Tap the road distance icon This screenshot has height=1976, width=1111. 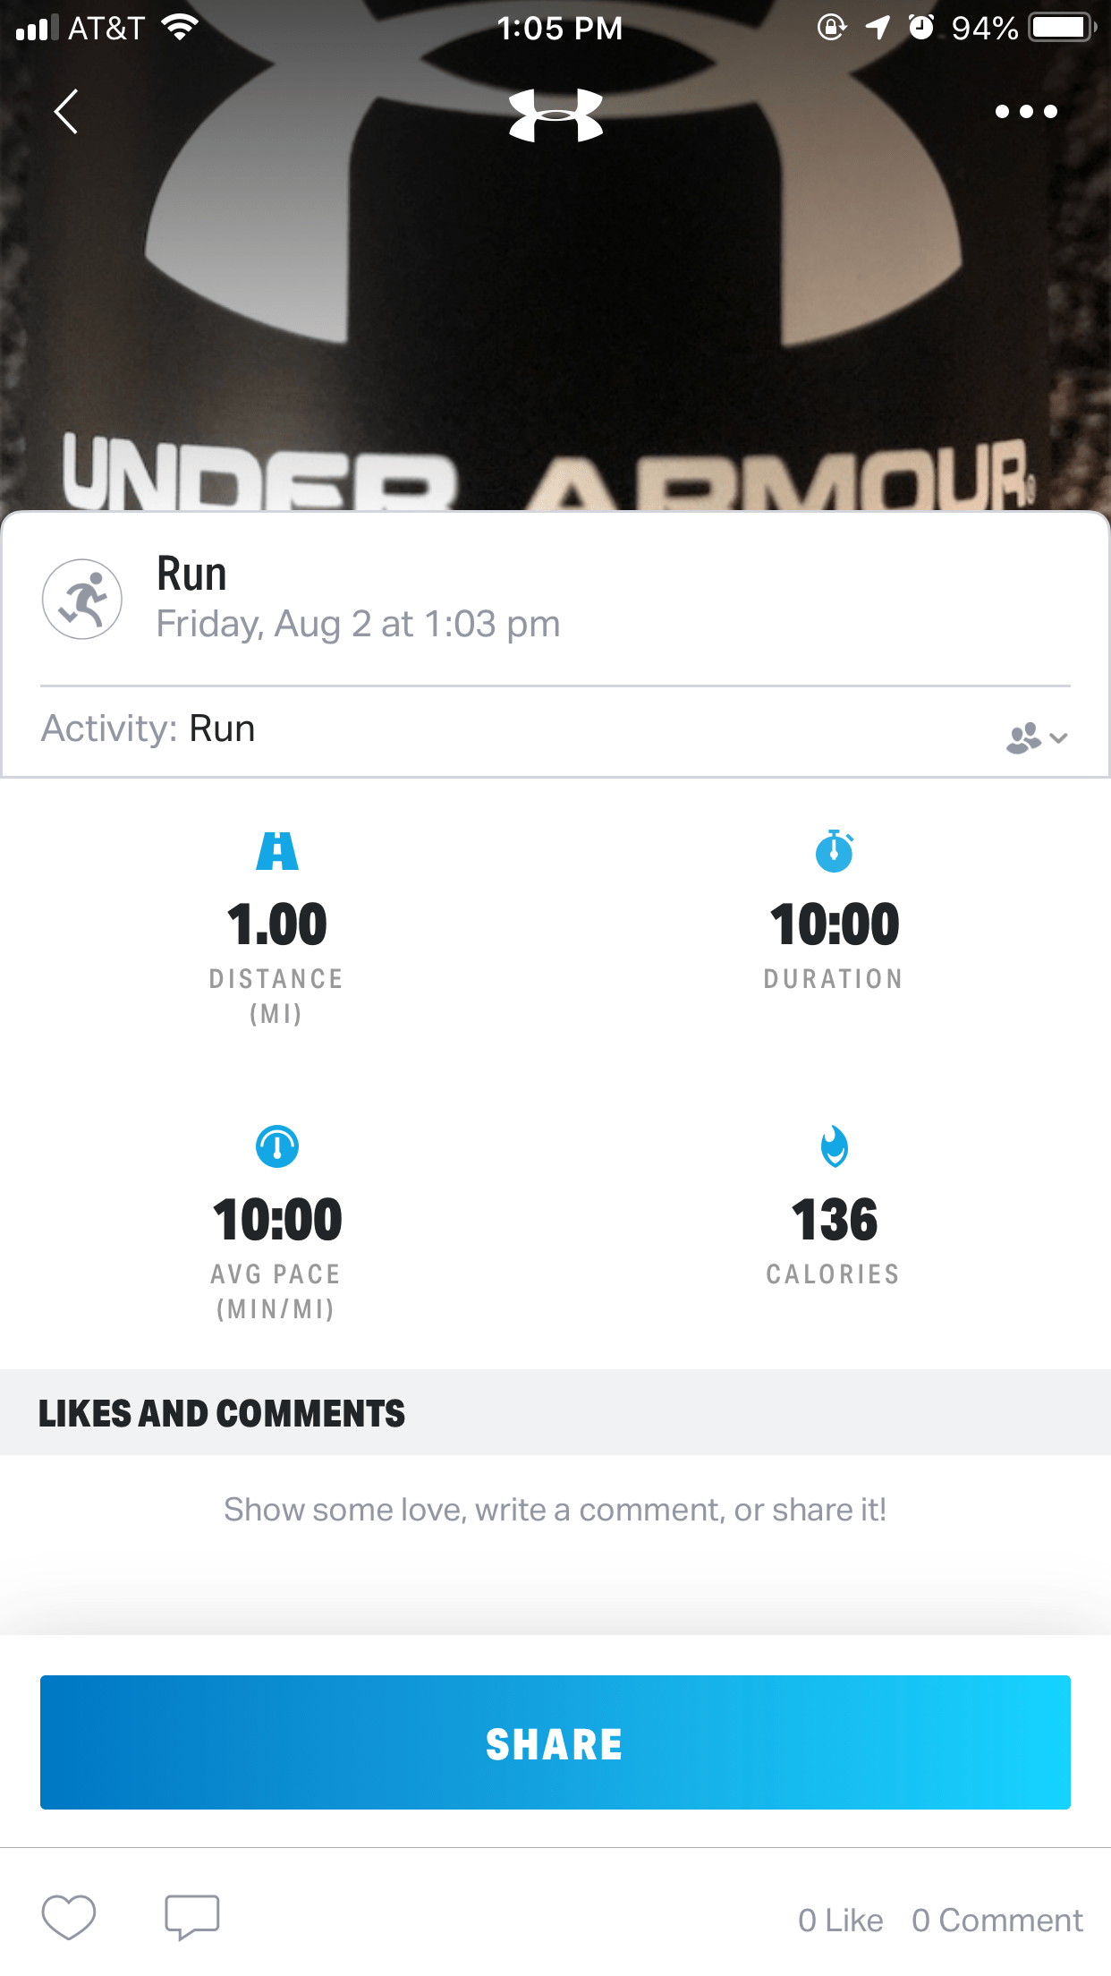277,851
